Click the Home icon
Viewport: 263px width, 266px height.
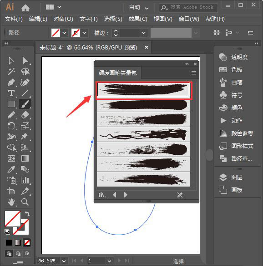pyautogui.click(x=25, y=8)
